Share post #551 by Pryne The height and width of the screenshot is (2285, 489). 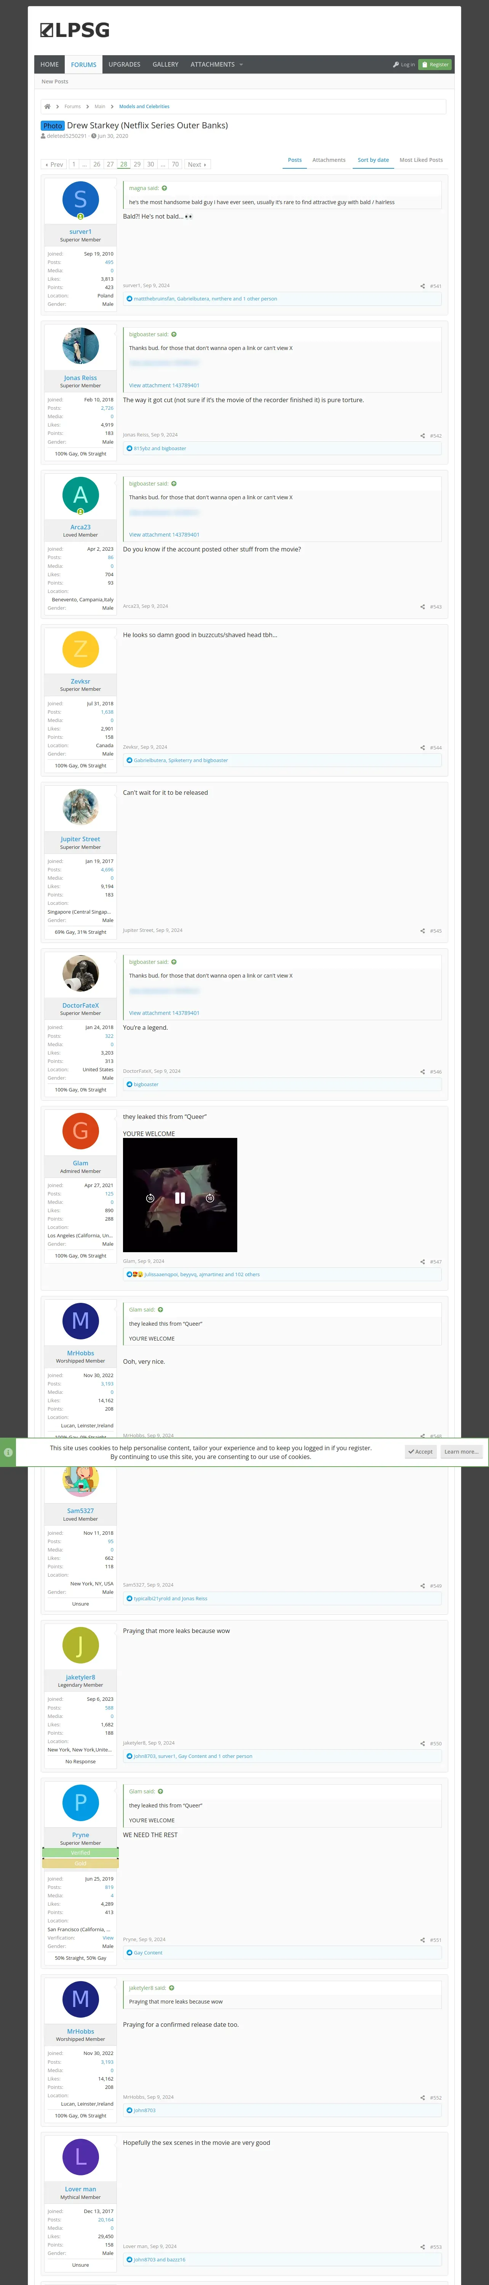click(422, 1939)
